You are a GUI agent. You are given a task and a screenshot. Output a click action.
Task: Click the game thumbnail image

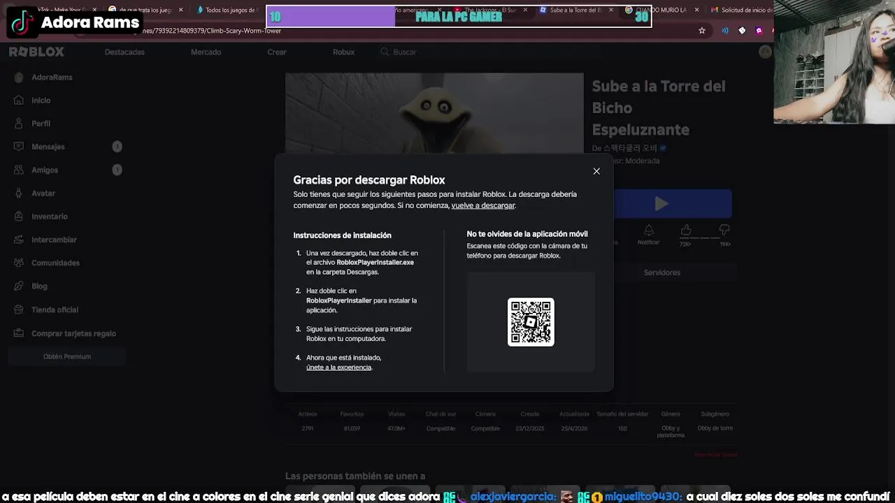pyautogui.click(x=434, y=113)
